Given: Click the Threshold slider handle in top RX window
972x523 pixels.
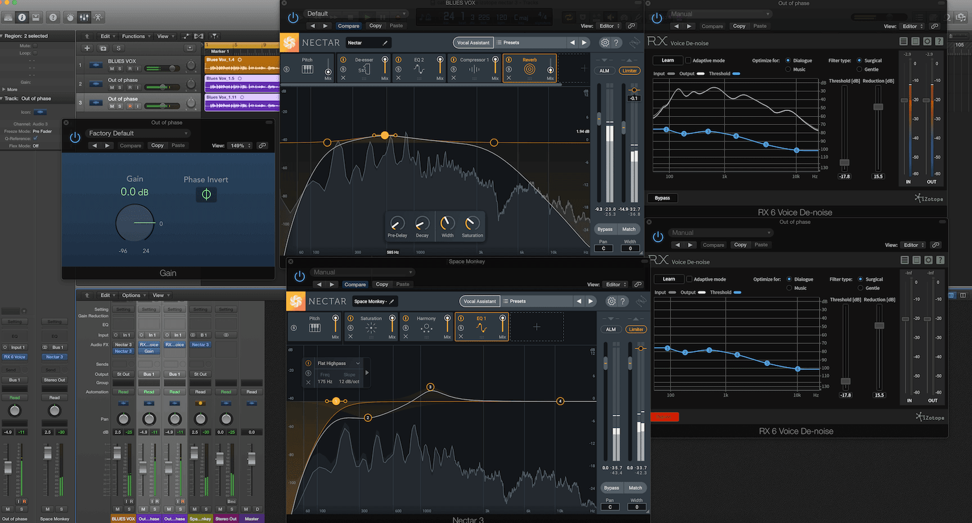Looking at the screenshot, I should tap(844, 163).
